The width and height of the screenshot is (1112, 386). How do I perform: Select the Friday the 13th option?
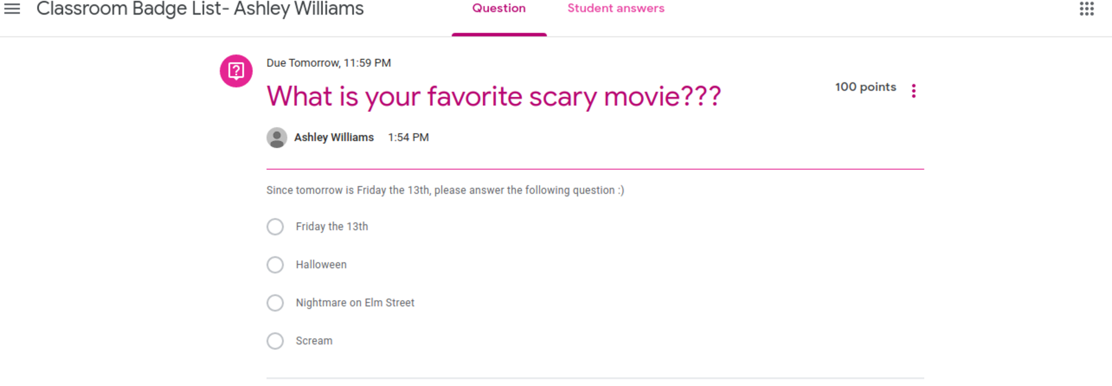coord(275,226)
